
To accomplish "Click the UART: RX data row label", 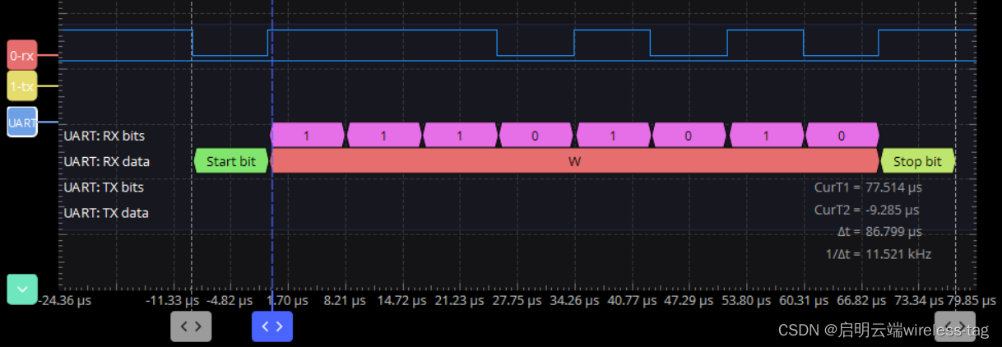I will coord(106,161).
